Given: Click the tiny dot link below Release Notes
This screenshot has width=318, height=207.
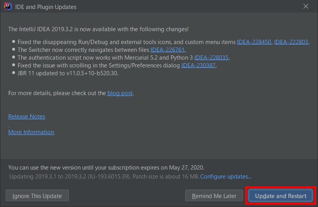Looking at the screenshot, I should (x=9, y=126).
